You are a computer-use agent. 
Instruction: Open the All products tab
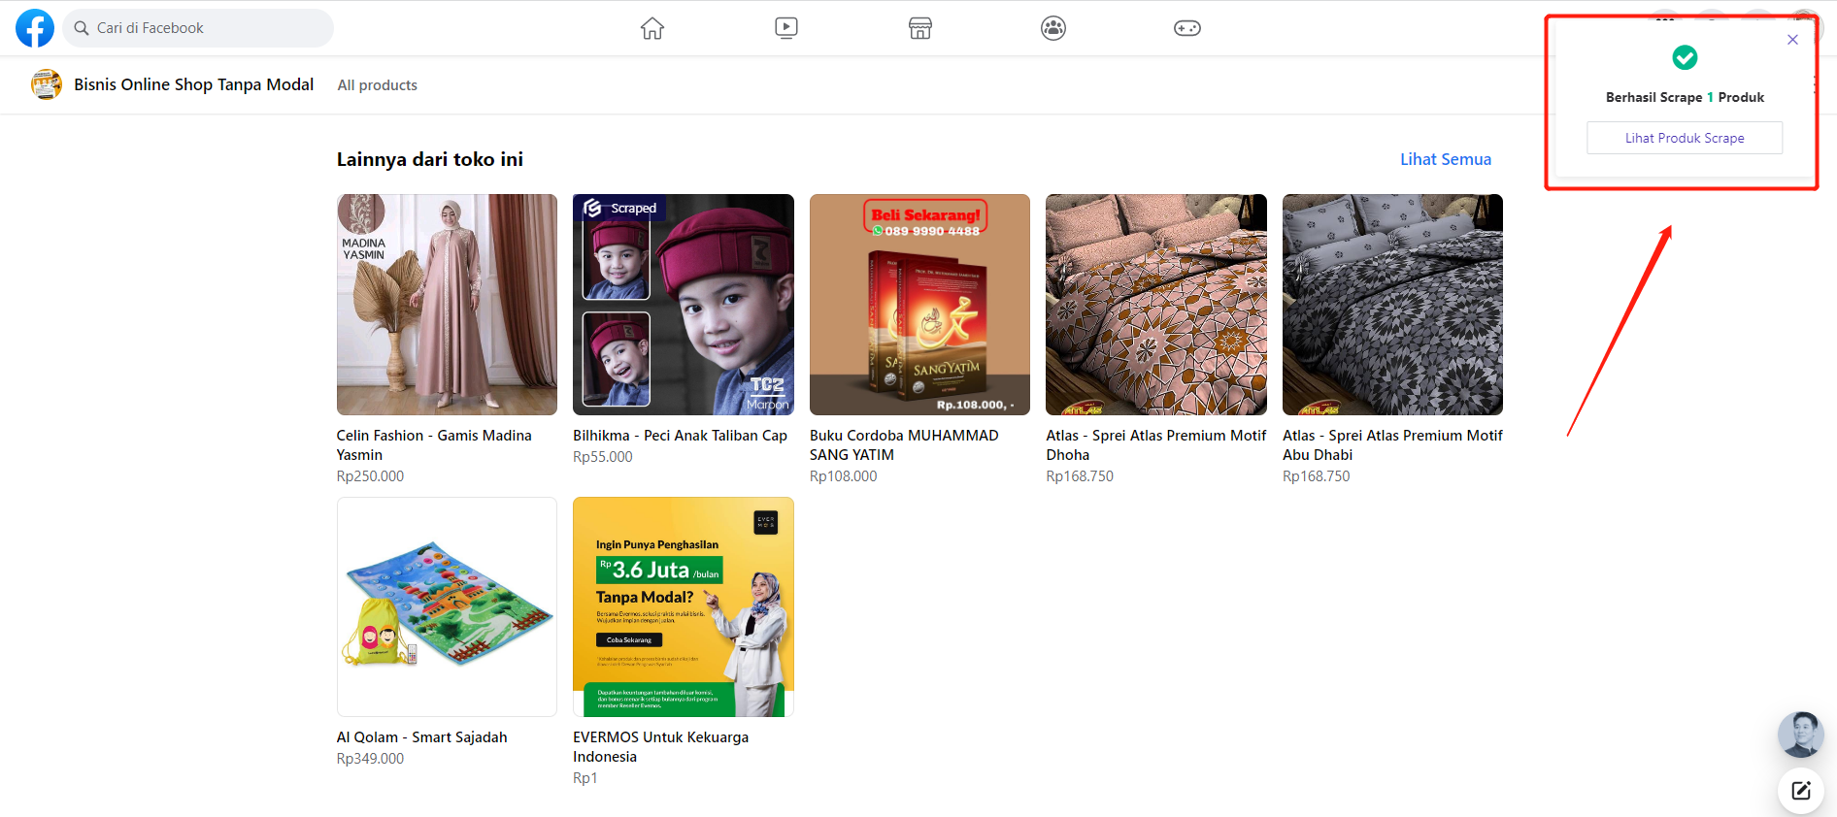pos(378,85)
